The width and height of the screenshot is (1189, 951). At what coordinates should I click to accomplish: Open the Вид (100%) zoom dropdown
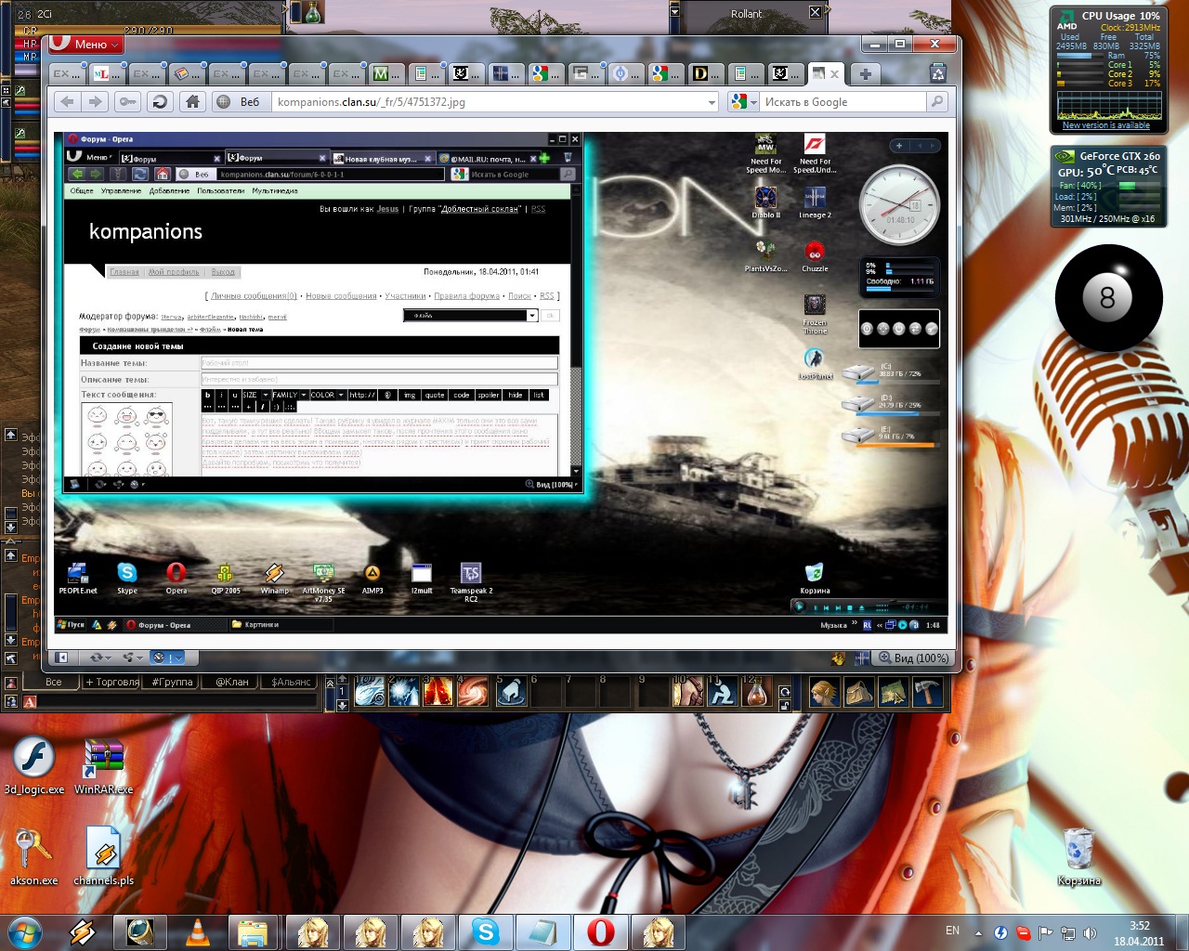914,658
